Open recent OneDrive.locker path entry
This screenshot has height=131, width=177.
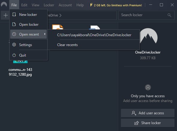(x=94, y=35)
